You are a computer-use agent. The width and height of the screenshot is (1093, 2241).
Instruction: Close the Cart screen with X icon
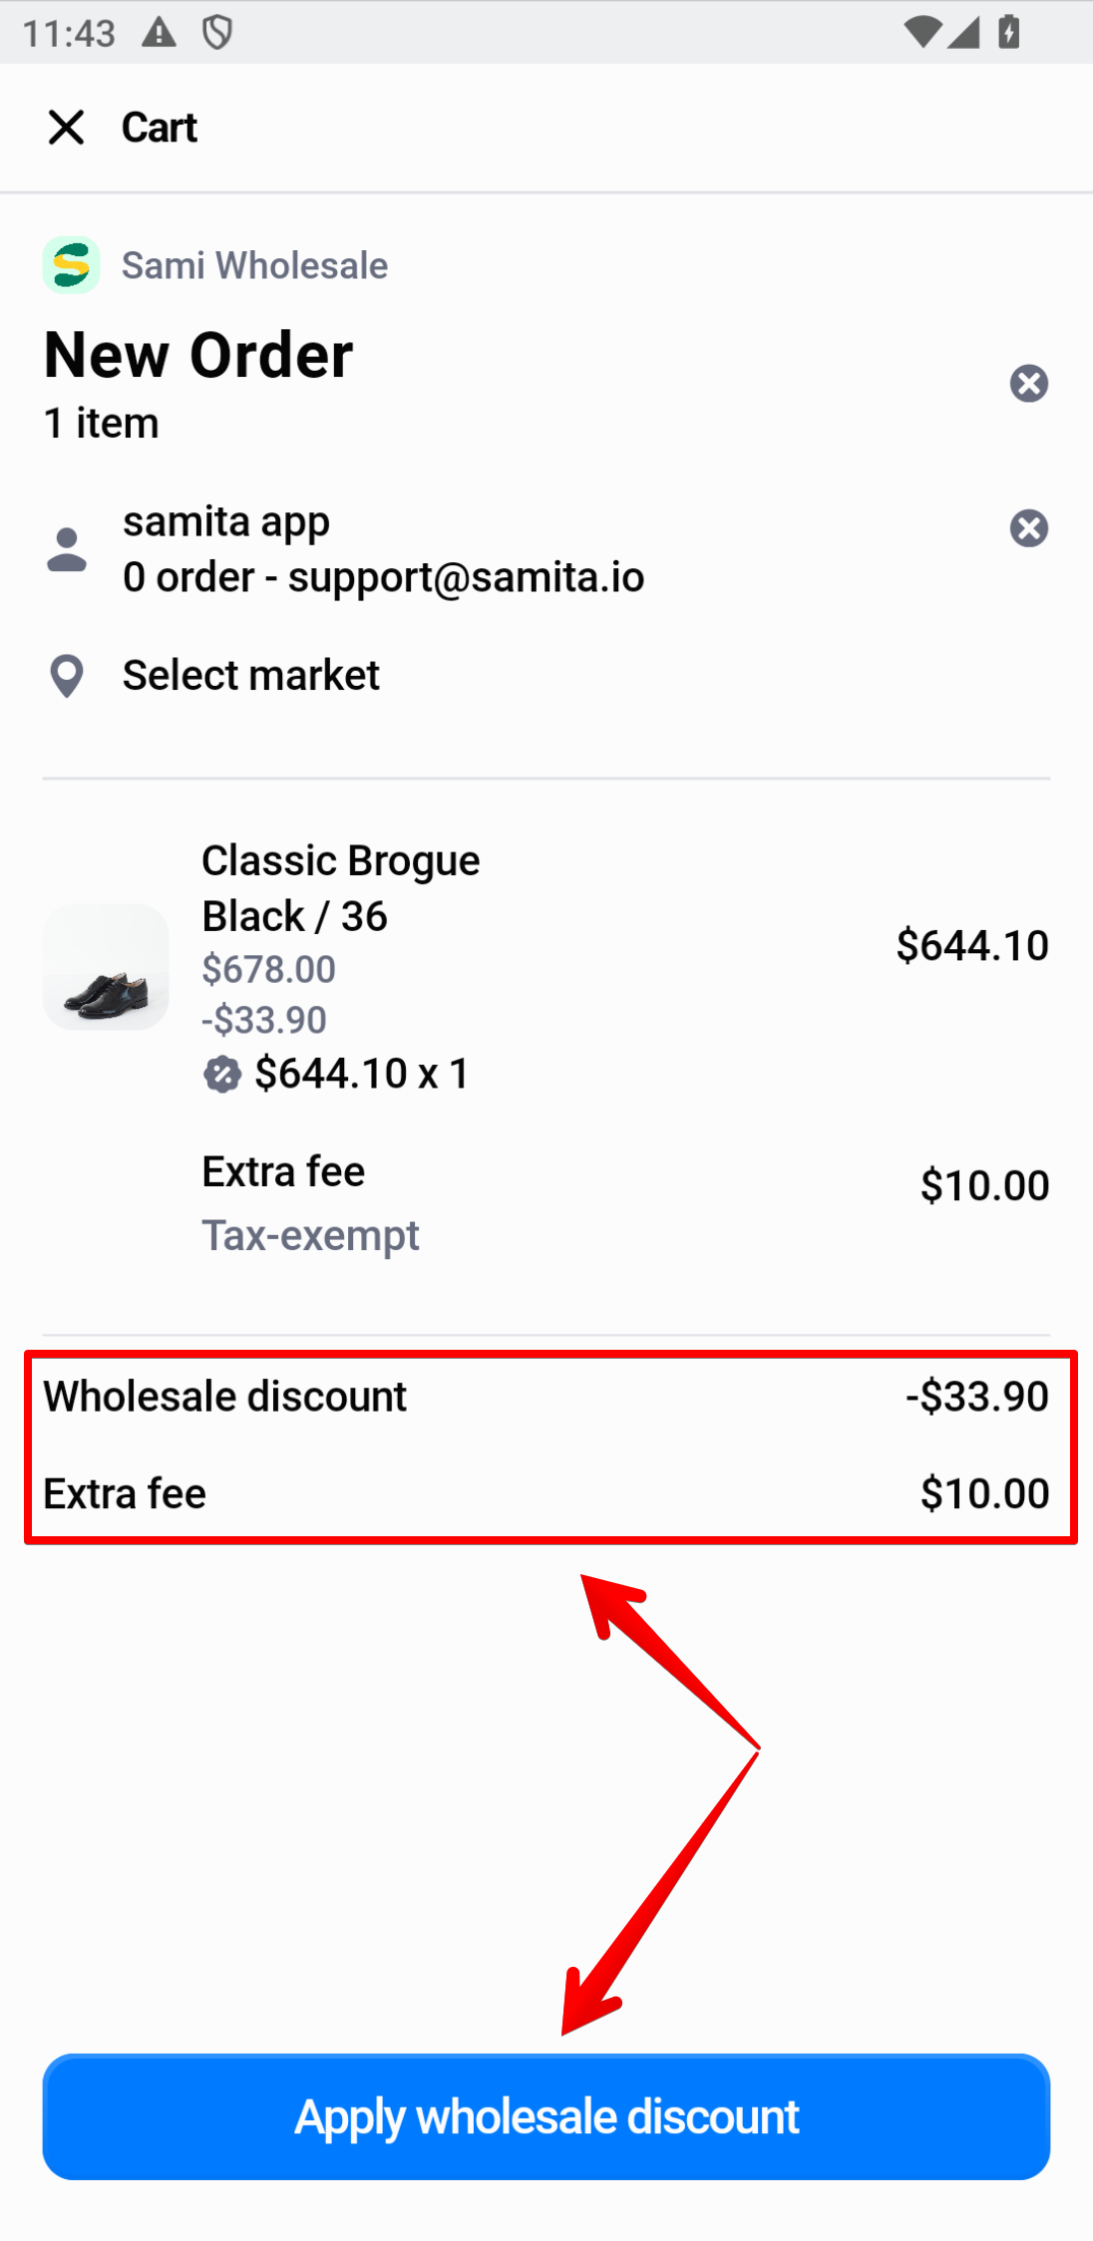(66, 128)
